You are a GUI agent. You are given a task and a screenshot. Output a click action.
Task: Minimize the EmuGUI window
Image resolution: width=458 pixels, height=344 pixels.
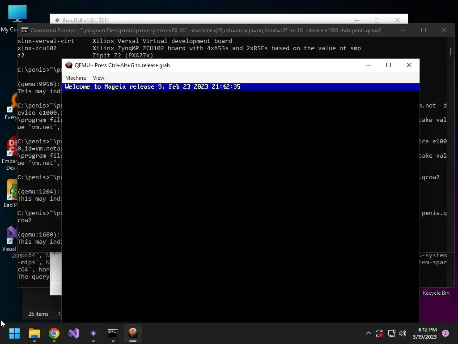[x=357, y=20]
